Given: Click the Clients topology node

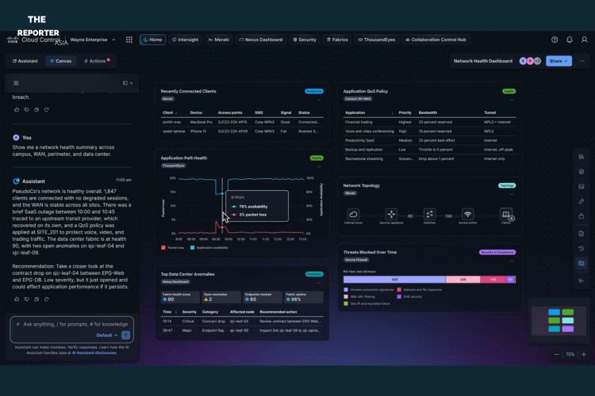Looking at the screenshot, I should pyautogui.click(x=506, y=214).
